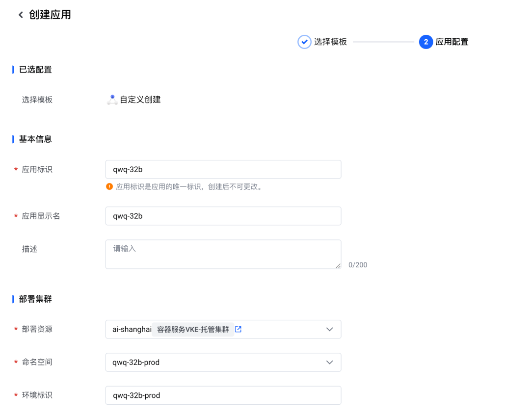The height and width of the screenshot is (416, 530).
Task: Click the 容器服务VKE-托管集群 tag
Action: coord(193,329)
